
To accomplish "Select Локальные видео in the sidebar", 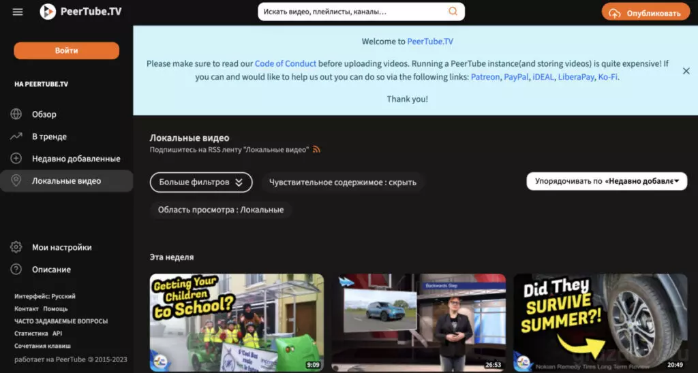I will coord(67,181).
